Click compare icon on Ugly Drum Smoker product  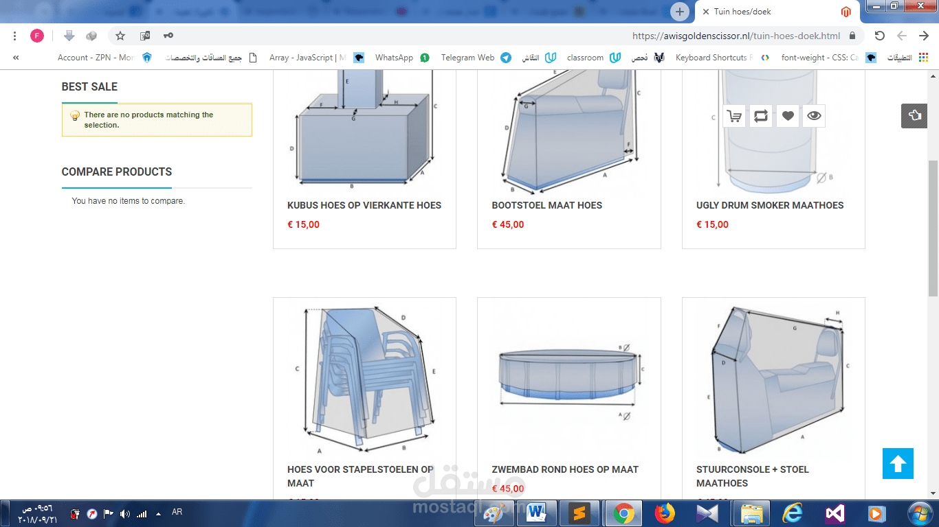pyautogui.click(x=761, y=116)
